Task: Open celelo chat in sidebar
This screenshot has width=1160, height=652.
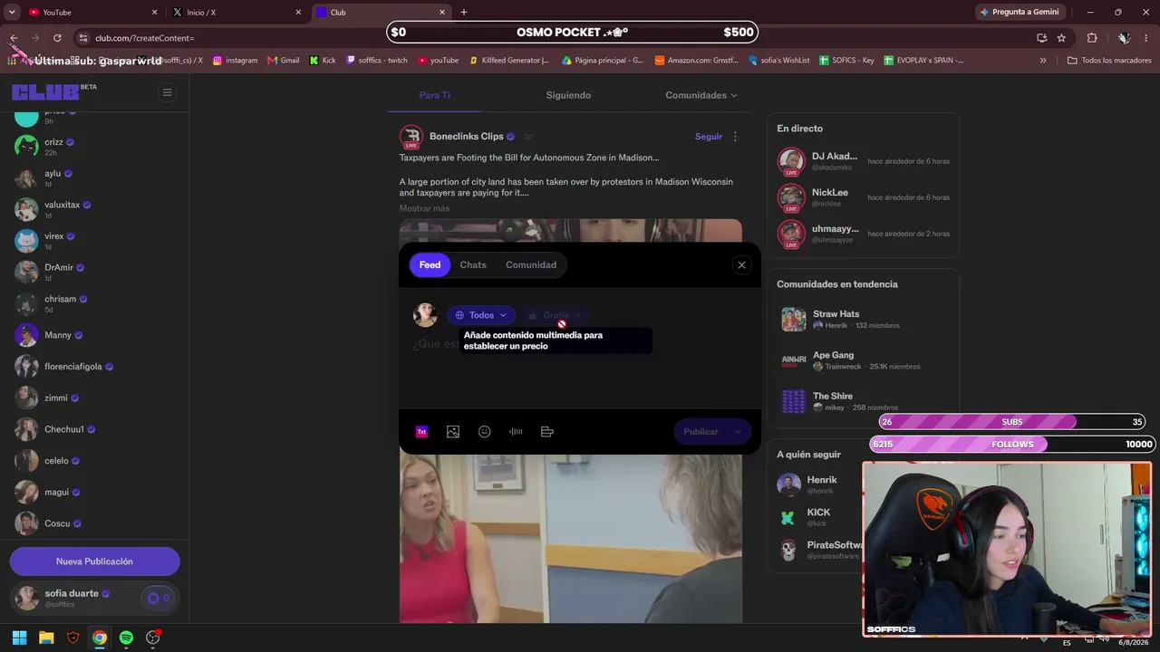Action: 94,461
